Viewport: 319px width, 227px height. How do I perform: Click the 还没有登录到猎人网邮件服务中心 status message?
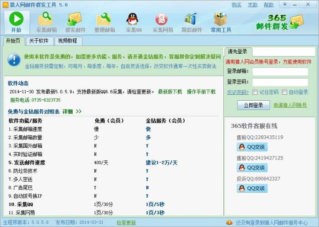tap(272, 222)
